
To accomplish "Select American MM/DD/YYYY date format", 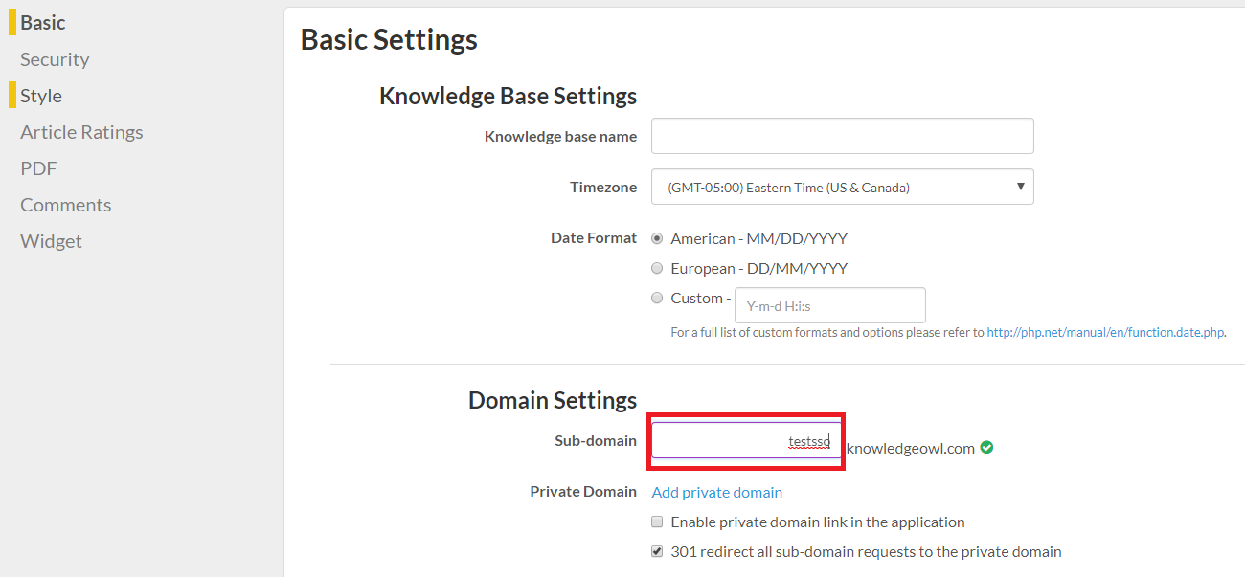I will coord(657,238).
